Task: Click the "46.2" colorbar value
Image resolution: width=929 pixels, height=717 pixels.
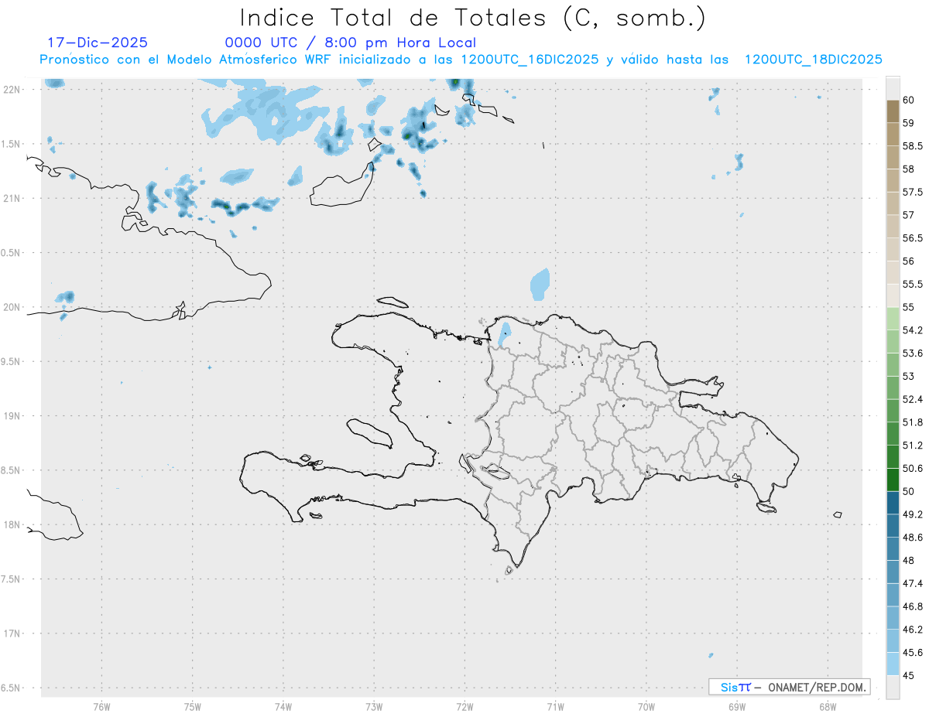Action: [x=912, y=630]
